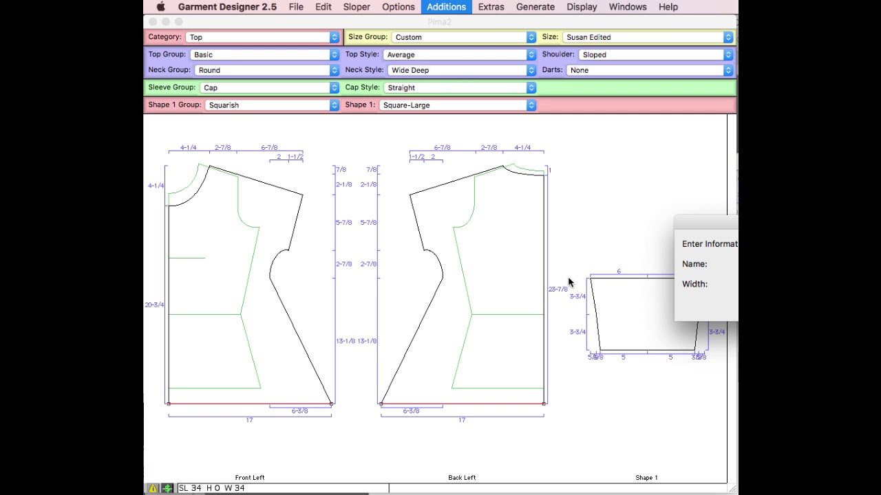Select the red hem line of Front Left

(250, 404)
